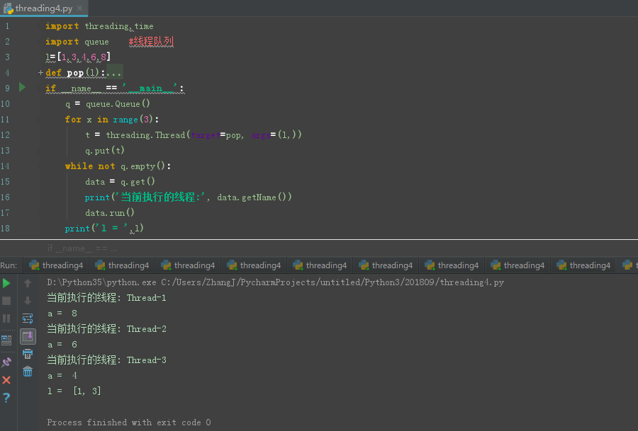Image resolution: width=638 pixels, height=431 pixels.
Task: Click the "if __name__ == ..." breadcrumb
Action: tap(83, 248)
